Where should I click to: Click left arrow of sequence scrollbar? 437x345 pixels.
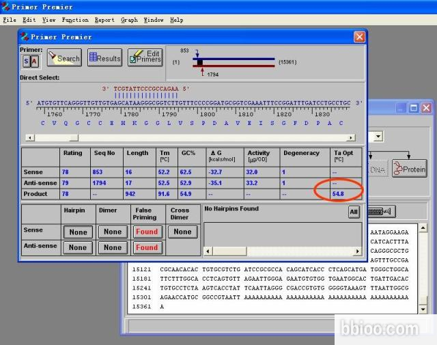pyautogui.click(x=30, y=137)
